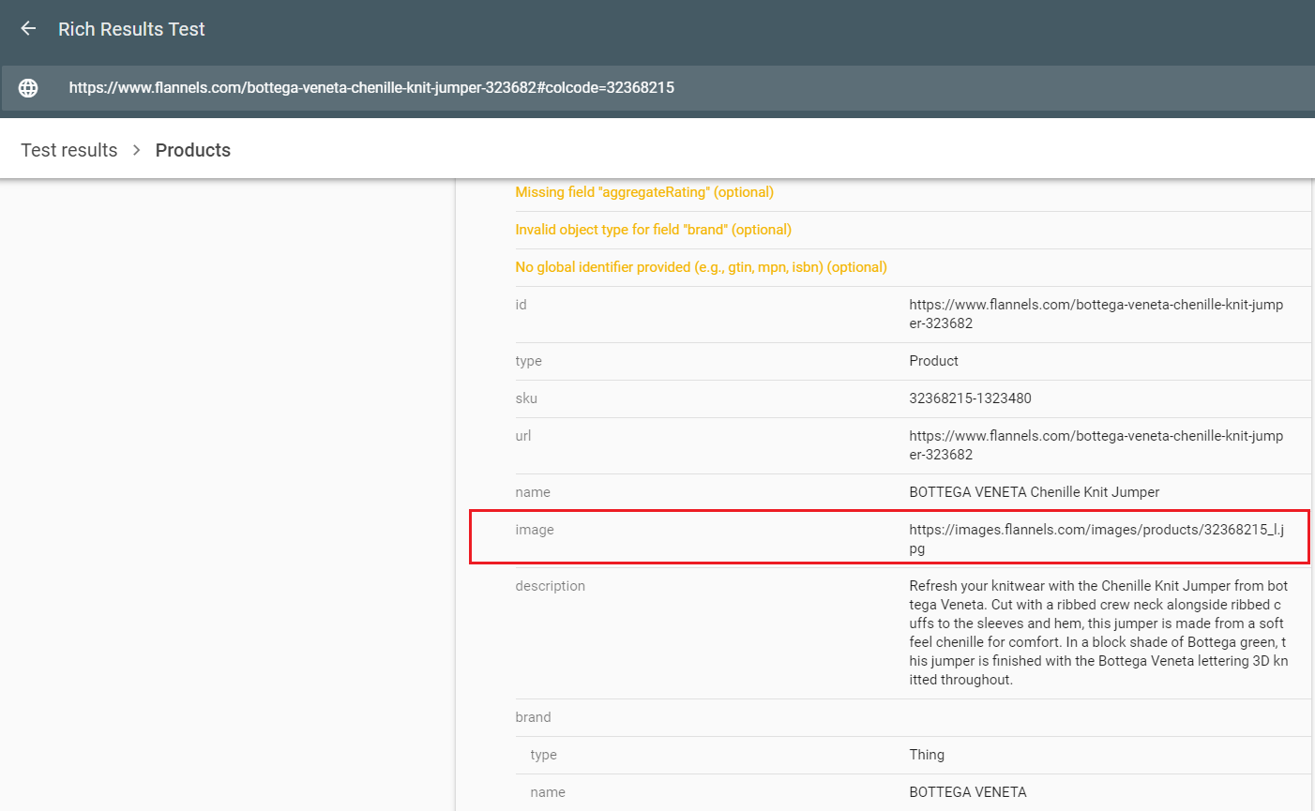This screenshot has width=1315, height=811.
Task: Go to Test results breadcrumb
Action: pyautogui.click(x=69, y=150)
